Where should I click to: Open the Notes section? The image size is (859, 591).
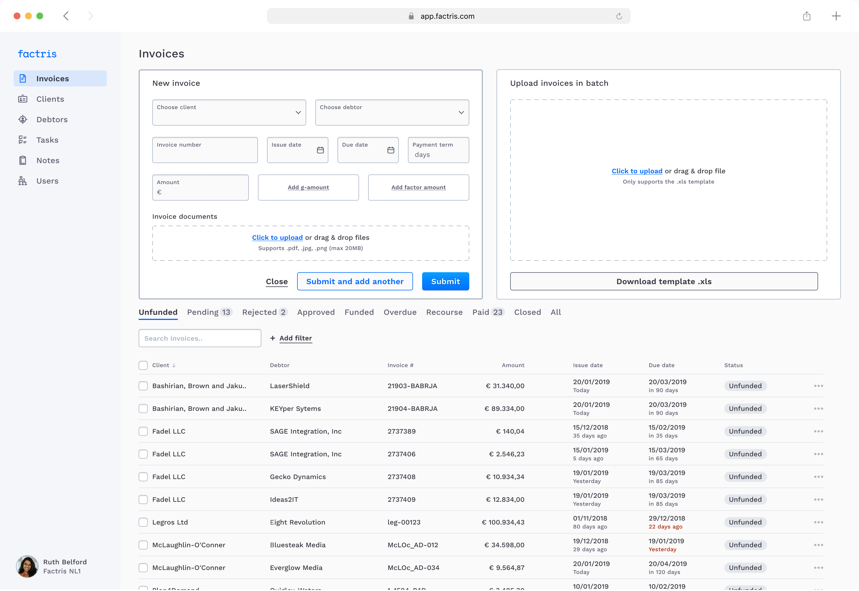point(48,160)
